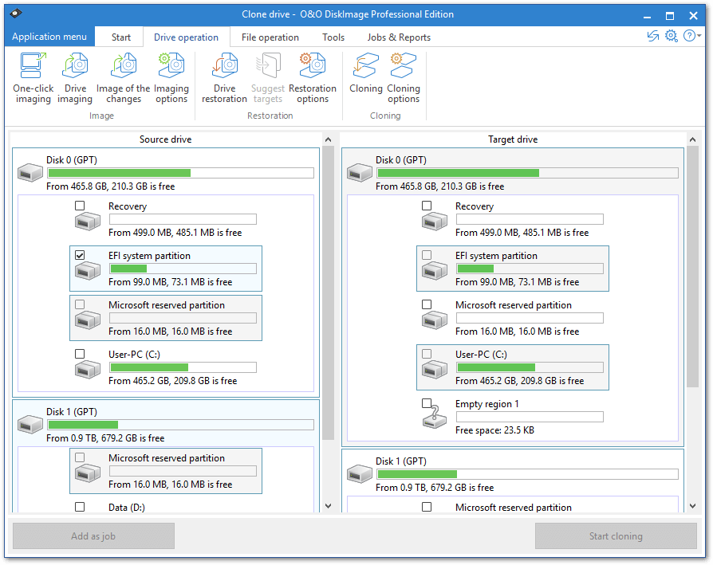The height and width of the screenshot is (565, 713).
Task: Click the source 'From 99.0 MB, 73.1 MB is free' text
Action: pyautogui.click(x=171, y=282)
